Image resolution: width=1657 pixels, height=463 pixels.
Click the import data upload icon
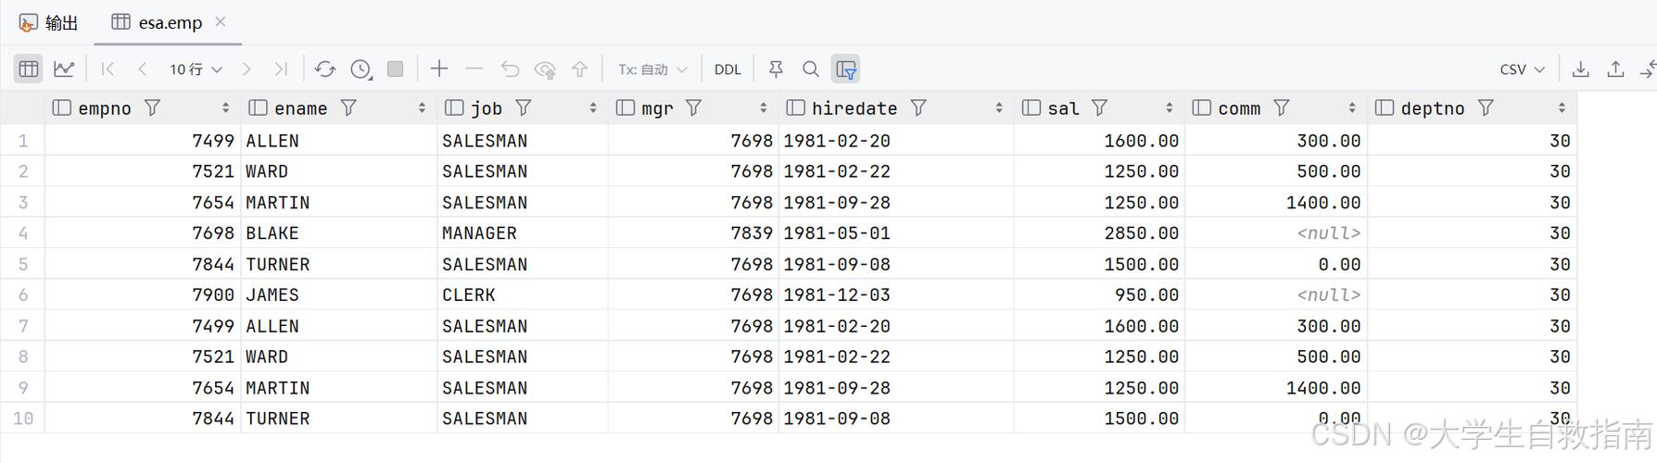(1615, 69)
